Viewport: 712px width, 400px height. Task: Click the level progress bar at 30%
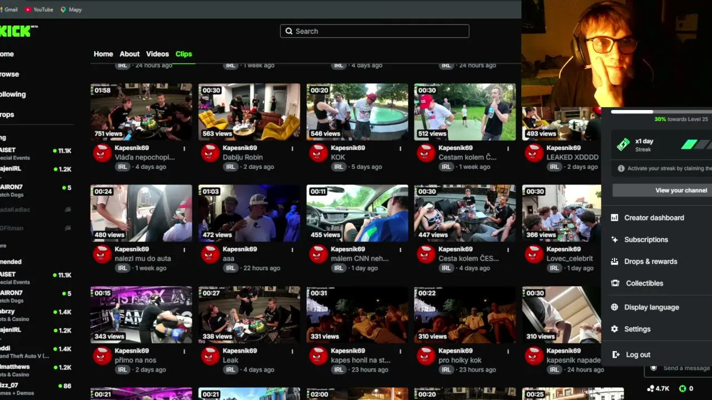tap(661, 112)
